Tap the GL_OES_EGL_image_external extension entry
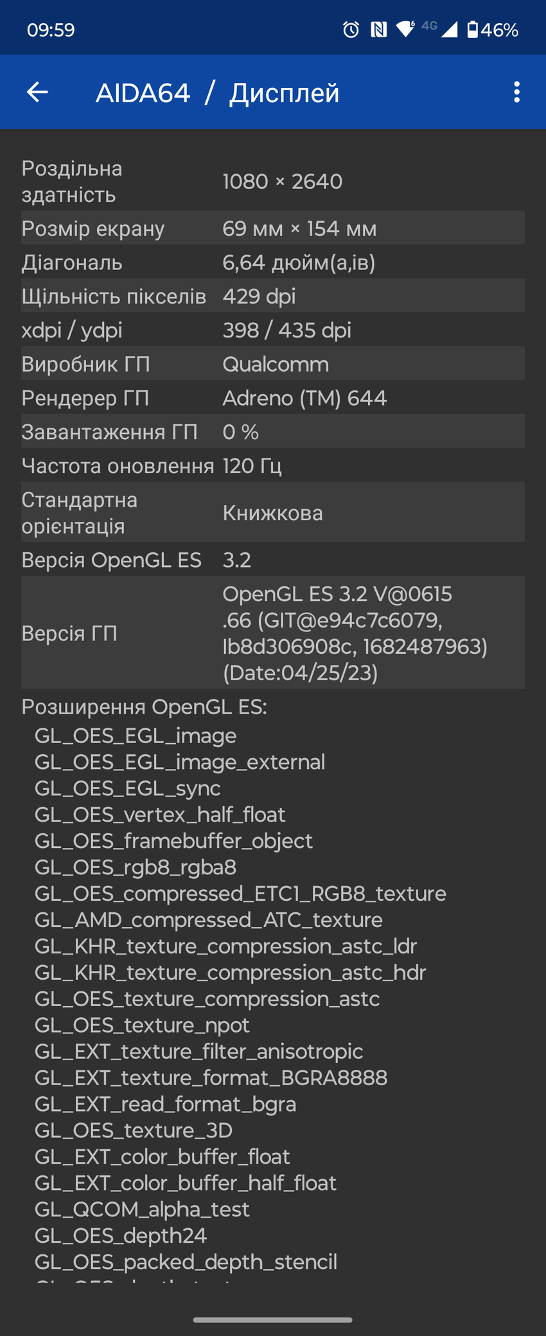 pyautogui.click(x=180, y=762)
